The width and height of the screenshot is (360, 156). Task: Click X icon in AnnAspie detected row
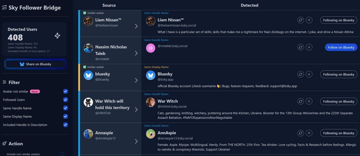point(309,133)
